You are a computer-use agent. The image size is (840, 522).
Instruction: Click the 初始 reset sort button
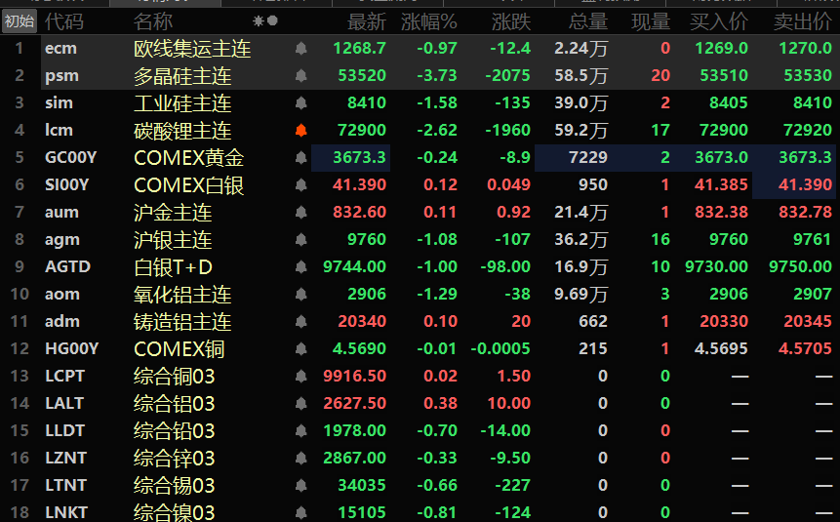[x=20, y=21]
